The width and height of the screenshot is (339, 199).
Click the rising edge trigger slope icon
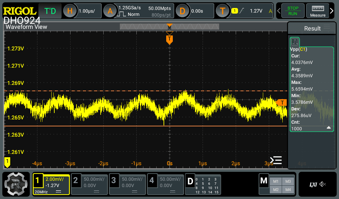tap(241, 11)
